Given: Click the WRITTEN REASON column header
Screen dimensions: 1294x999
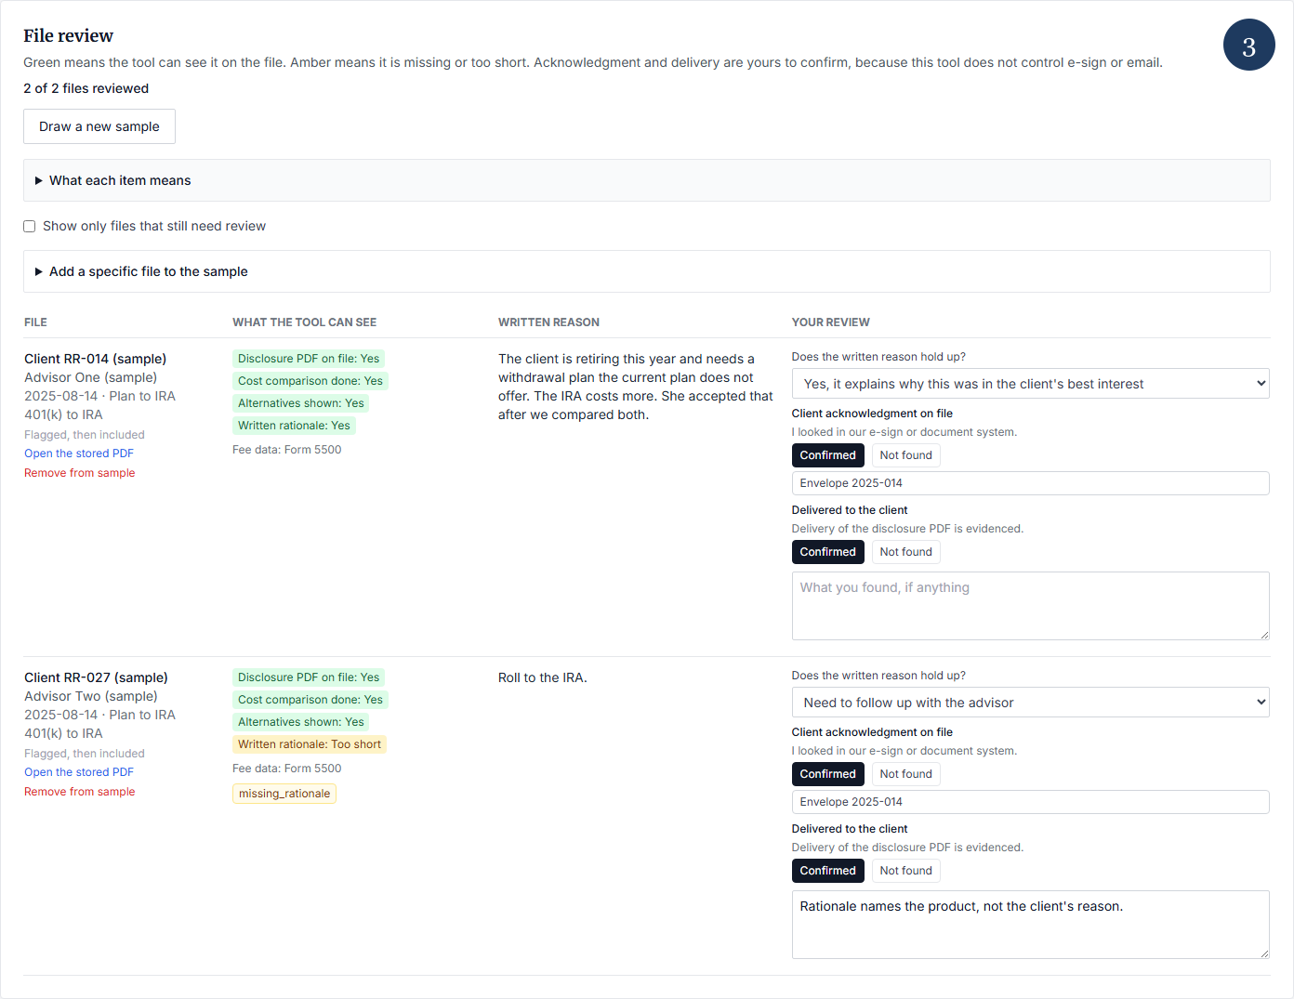Looking at the screenshot, I should point(548,322).
